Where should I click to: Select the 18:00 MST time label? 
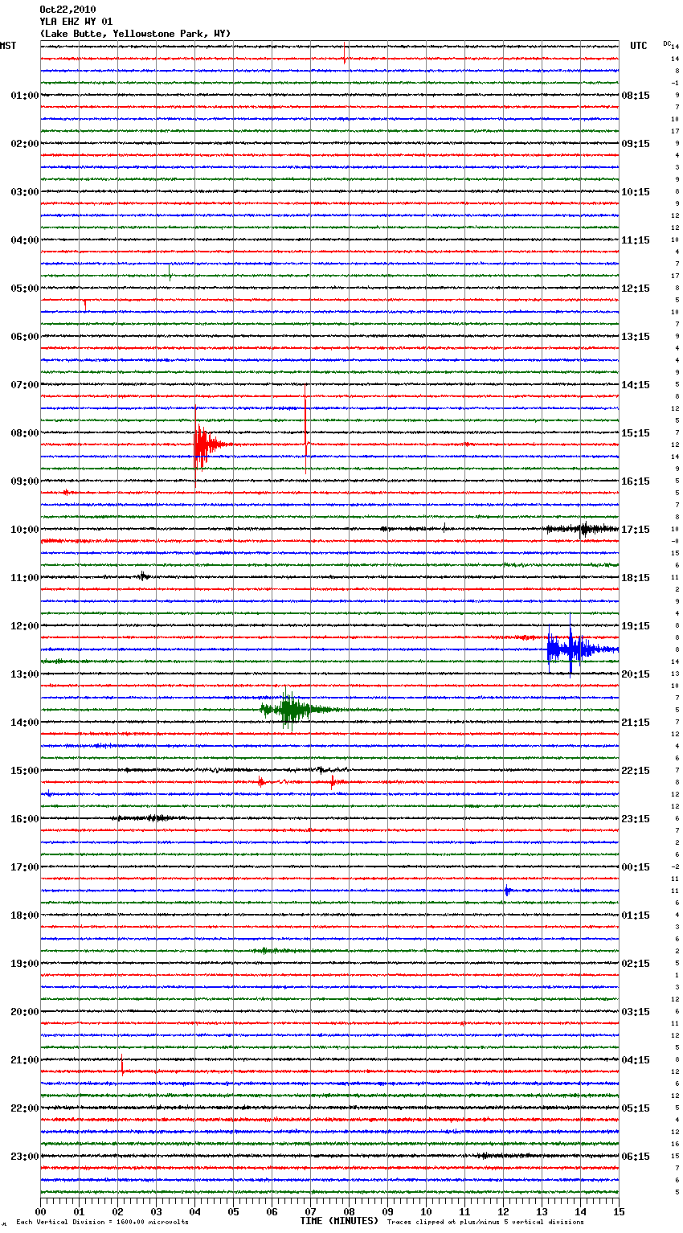25,916
